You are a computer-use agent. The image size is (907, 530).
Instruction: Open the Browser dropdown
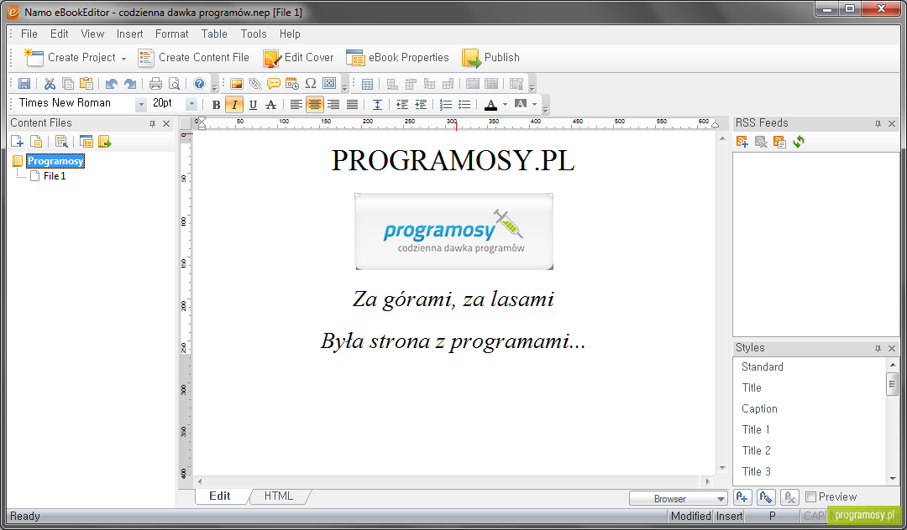[678, 498]
